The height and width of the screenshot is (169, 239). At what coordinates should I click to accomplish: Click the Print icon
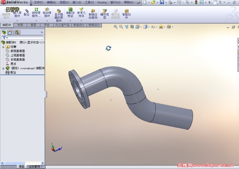tap(170, 2)
